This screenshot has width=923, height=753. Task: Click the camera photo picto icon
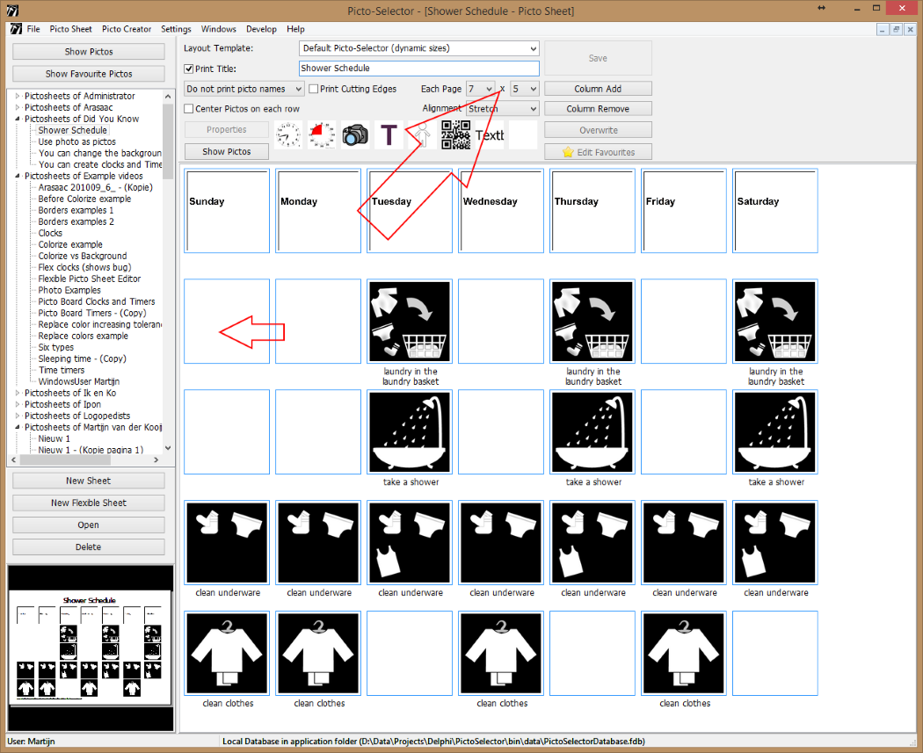355,134
